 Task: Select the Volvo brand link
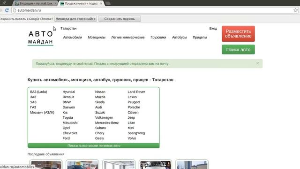pyautogui.click(x=132, y=138)
